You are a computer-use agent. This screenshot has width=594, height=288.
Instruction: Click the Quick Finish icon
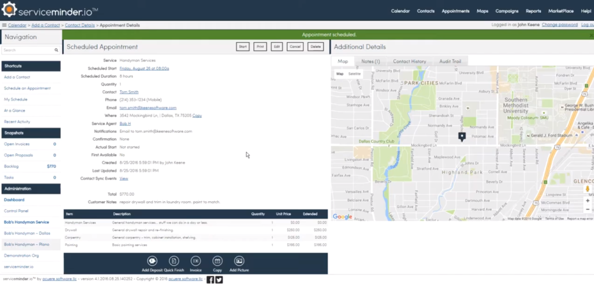click(174, 261)
